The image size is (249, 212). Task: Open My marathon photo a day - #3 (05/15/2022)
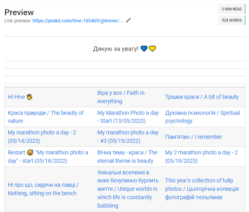128,137
